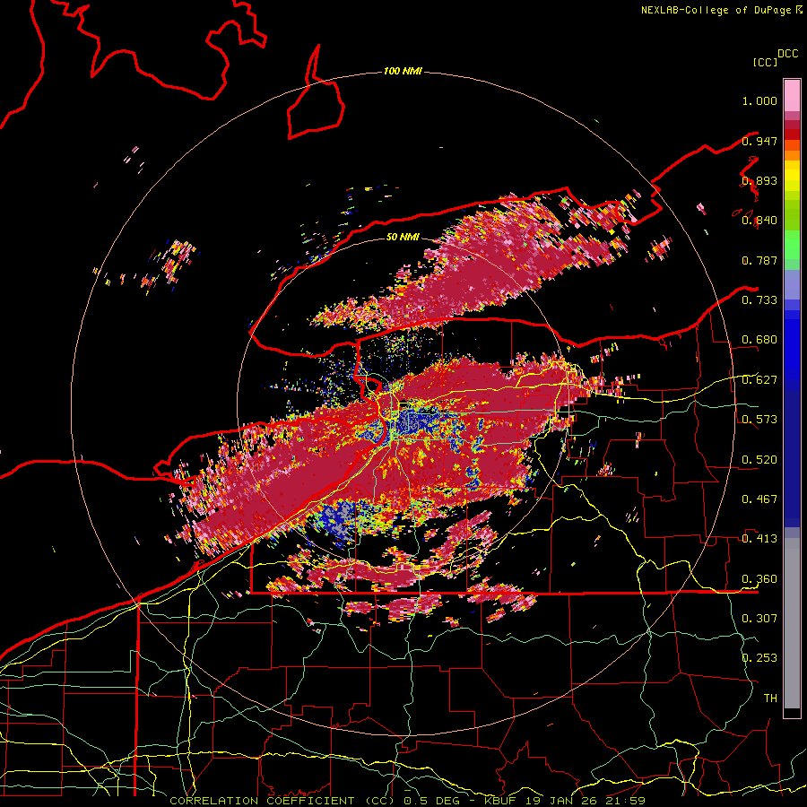
Task: Select the 0.787 scale value
Action: point(759,260)
